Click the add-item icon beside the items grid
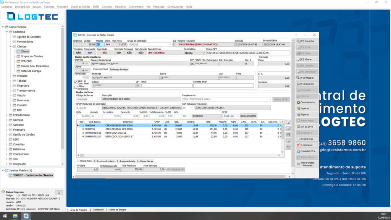The image size is (391, 220). coord(288,123)
